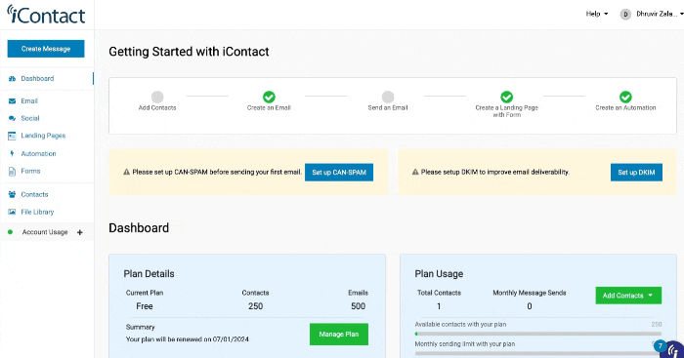Click the grey Send an Email step circle
Screen dimensions: 684x358
click(x=388, y=97)
